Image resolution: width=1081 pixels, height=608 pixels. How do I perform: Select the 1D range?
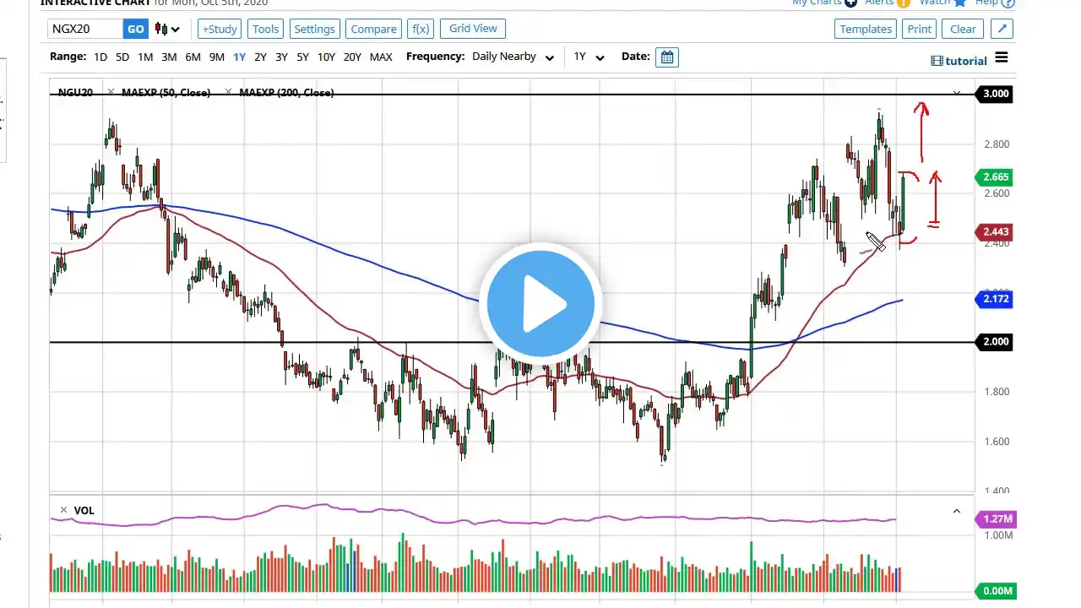[x=100, y=57]
